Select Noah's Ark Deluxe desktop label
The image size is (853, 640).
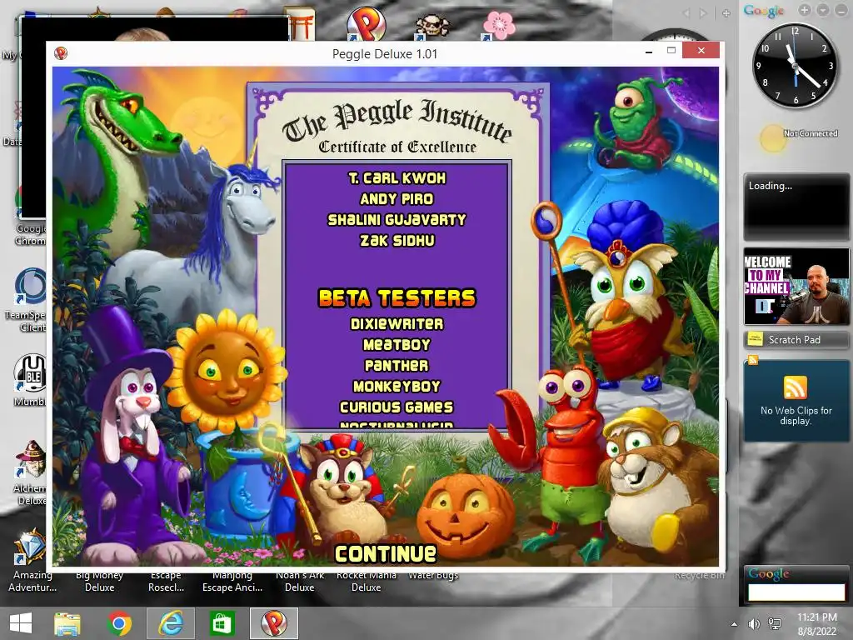(x=300, y=582)
